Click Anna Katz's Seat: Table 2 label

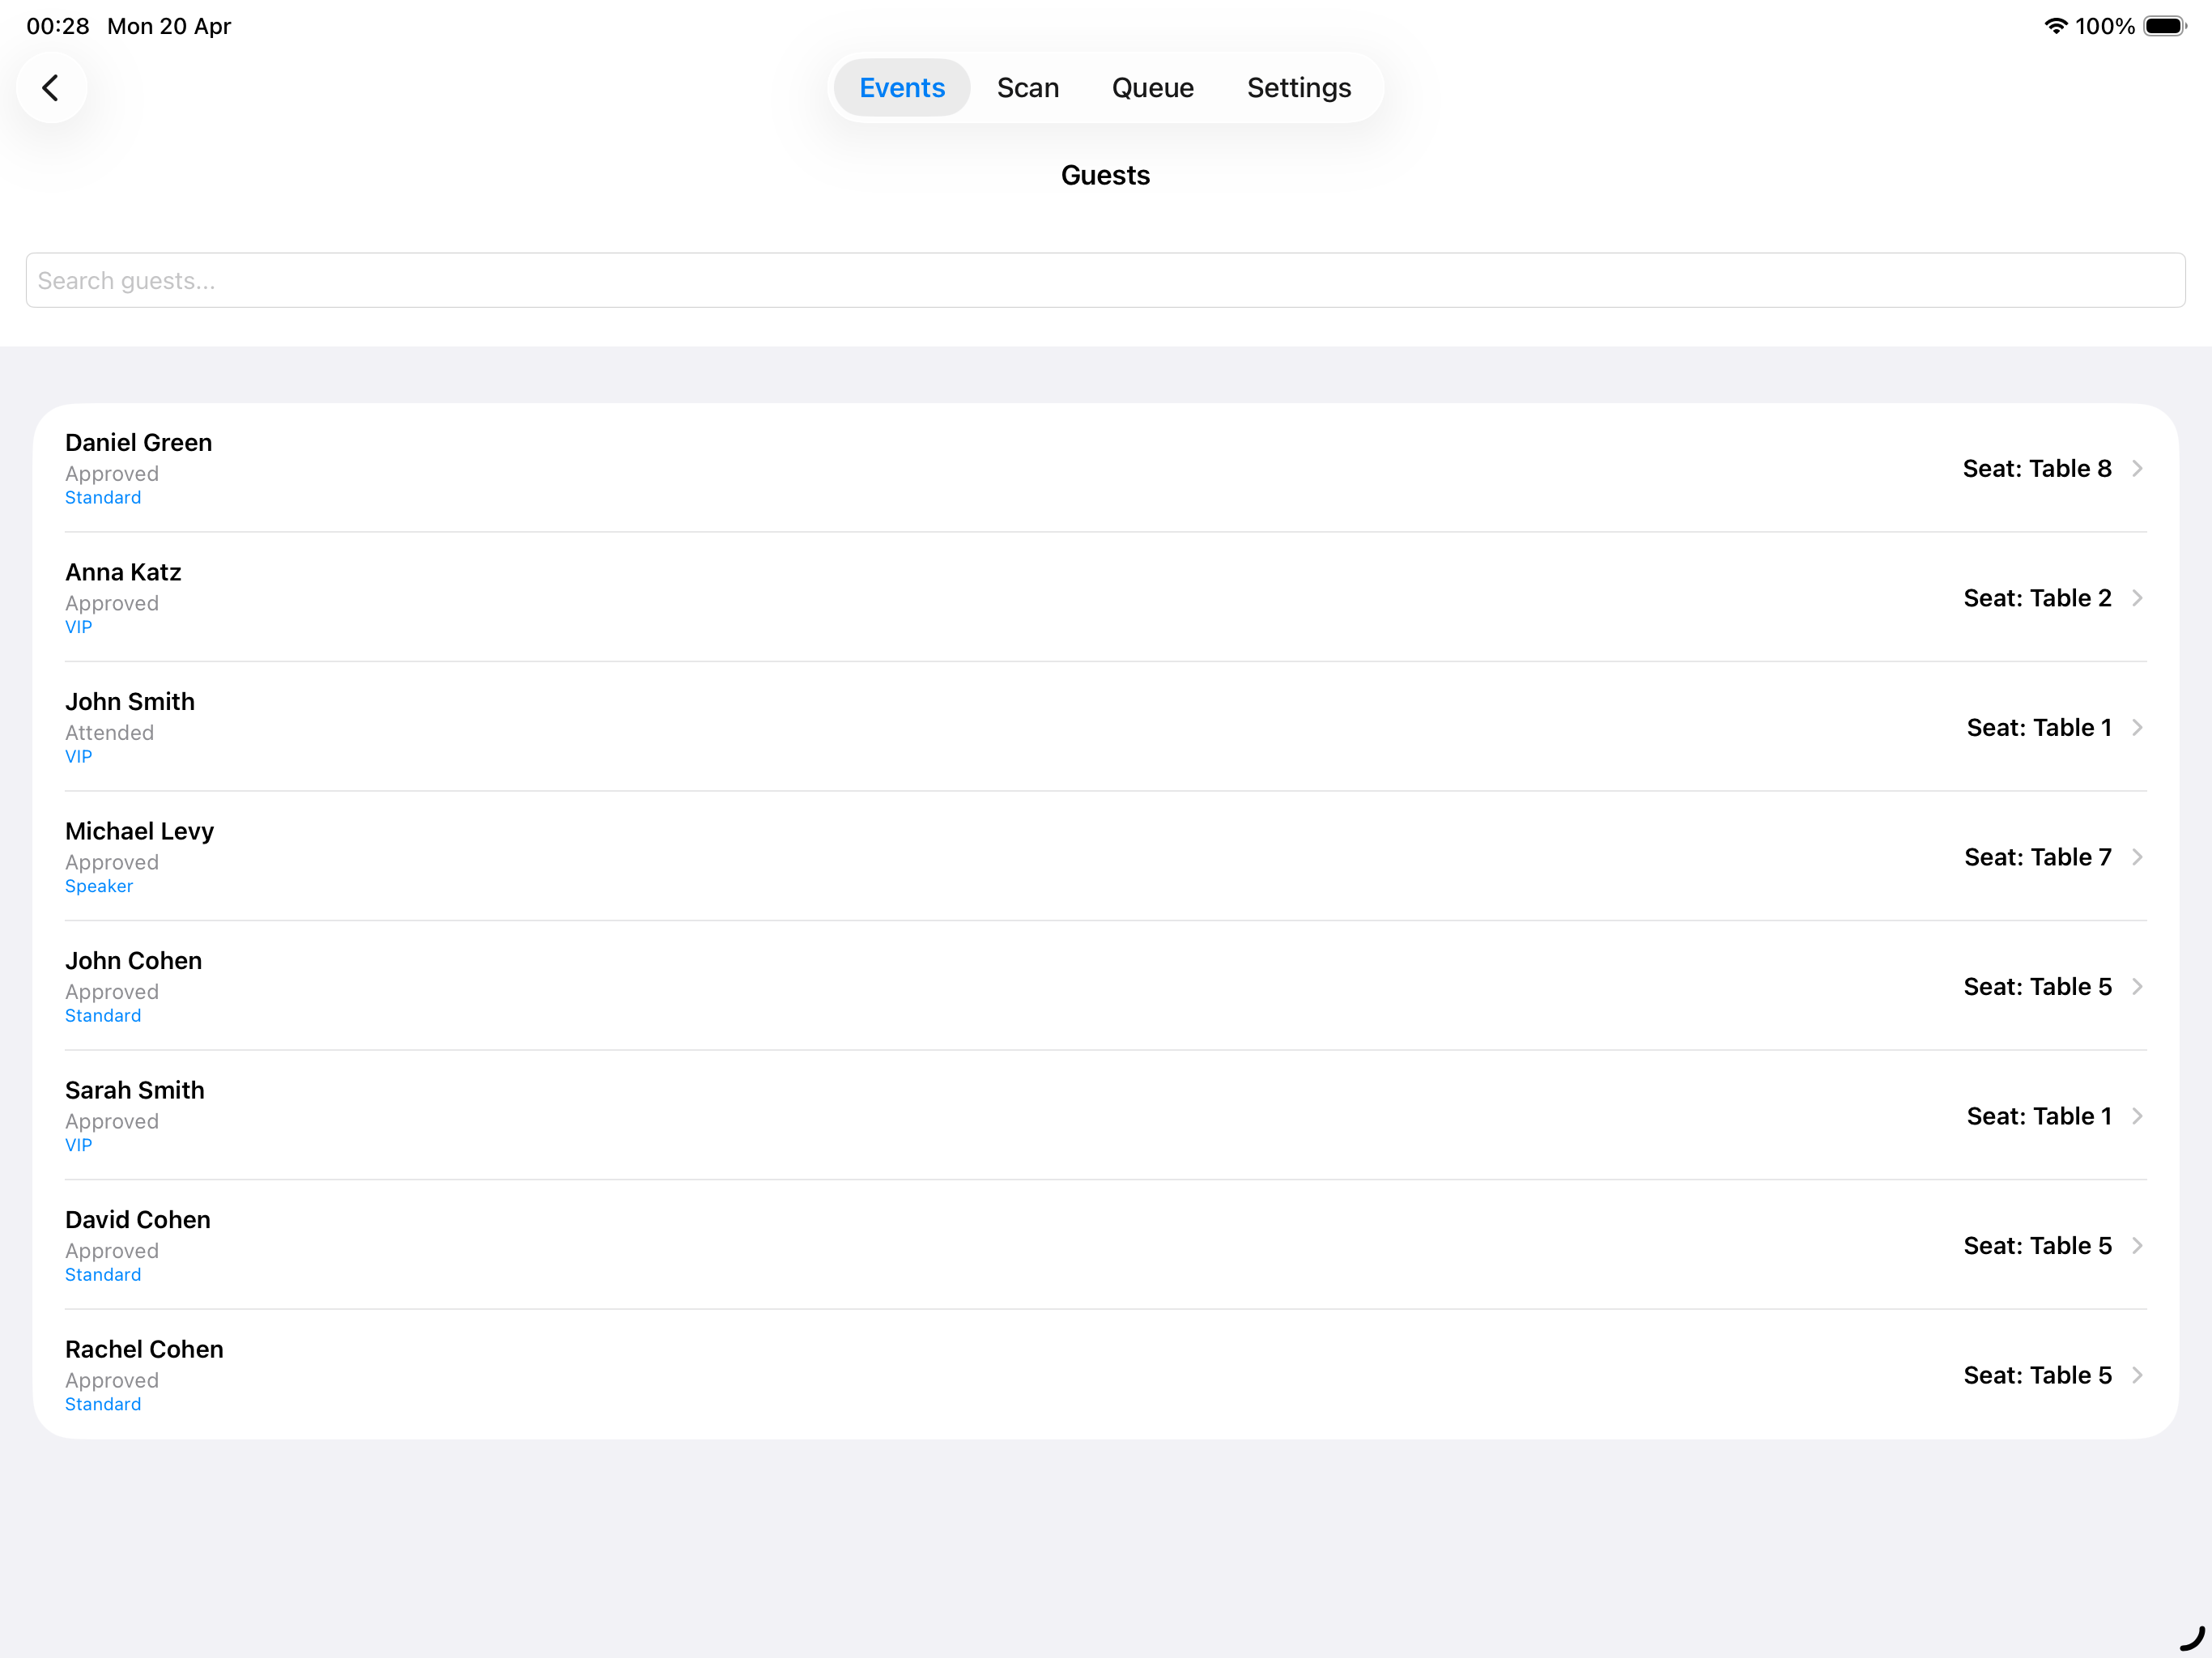coord(2037,598)
